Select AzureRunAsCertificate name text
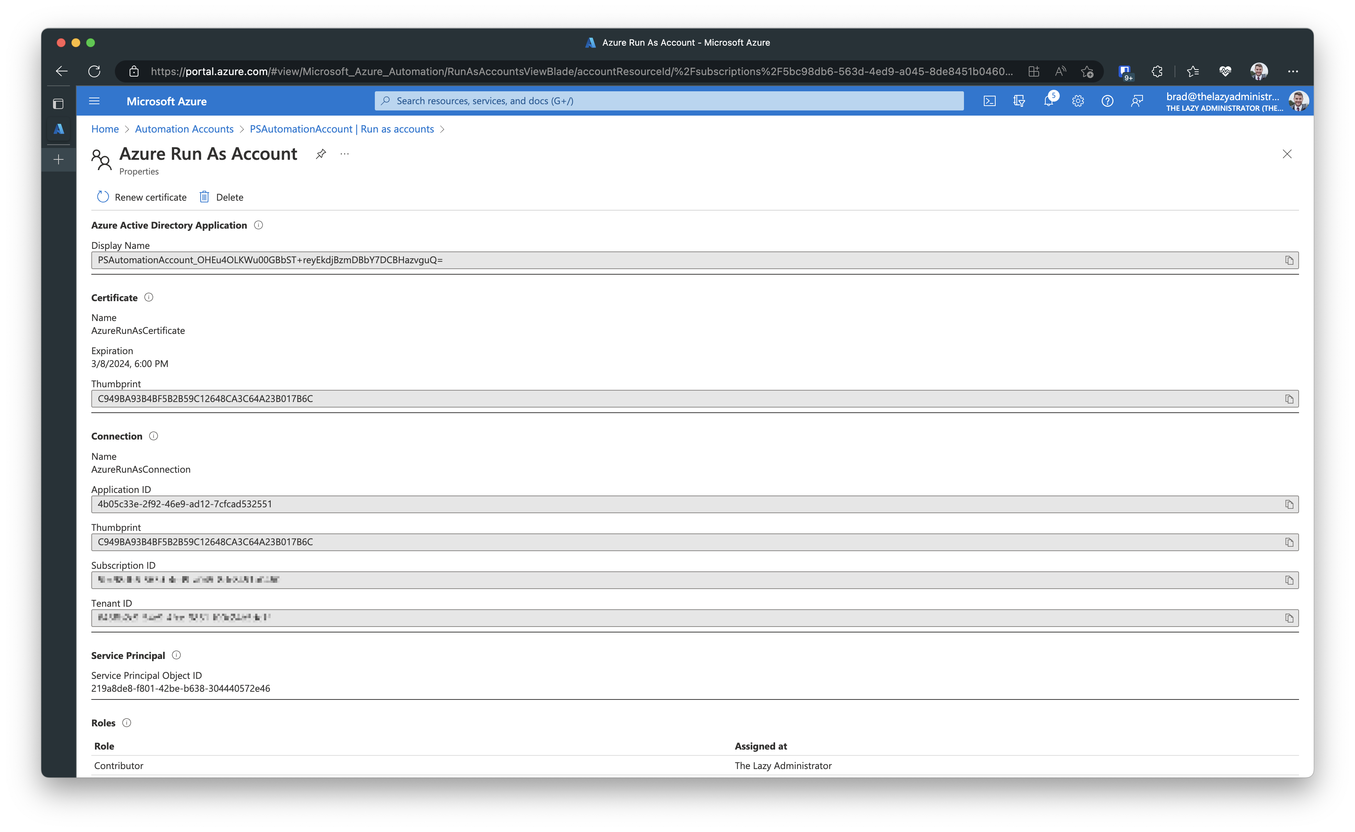 tap(138, 331)
